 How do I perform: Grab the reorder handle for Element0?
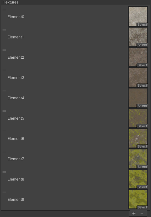[4, 10]
